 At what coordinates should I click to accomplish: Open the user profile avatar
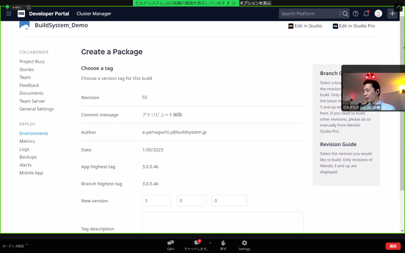pyautogui.click(x=379, y=13)
